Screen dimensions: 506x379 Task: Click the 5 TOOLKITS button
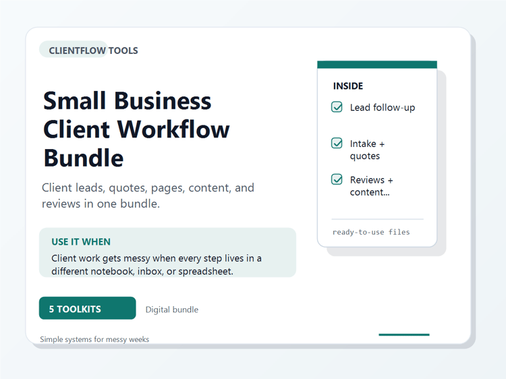pos(88,308)
